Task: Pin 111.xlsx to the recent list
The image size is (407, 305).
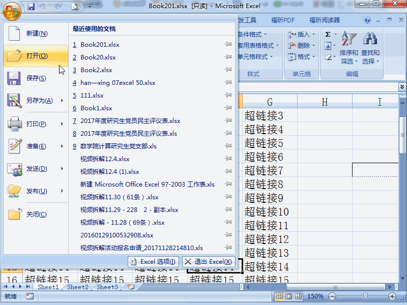Action: coord(228,95)
